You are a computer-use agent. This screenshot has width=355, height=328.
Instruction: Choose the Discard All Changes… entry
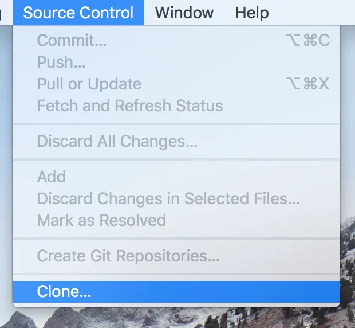coord(117,141)
